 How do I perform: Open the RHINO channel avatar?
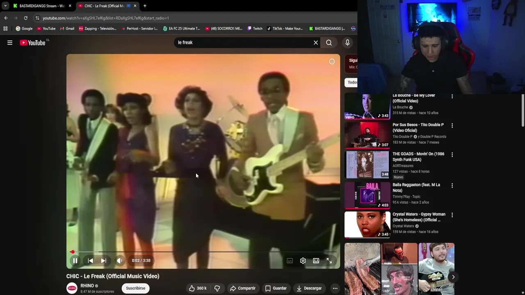coord(72,288)
